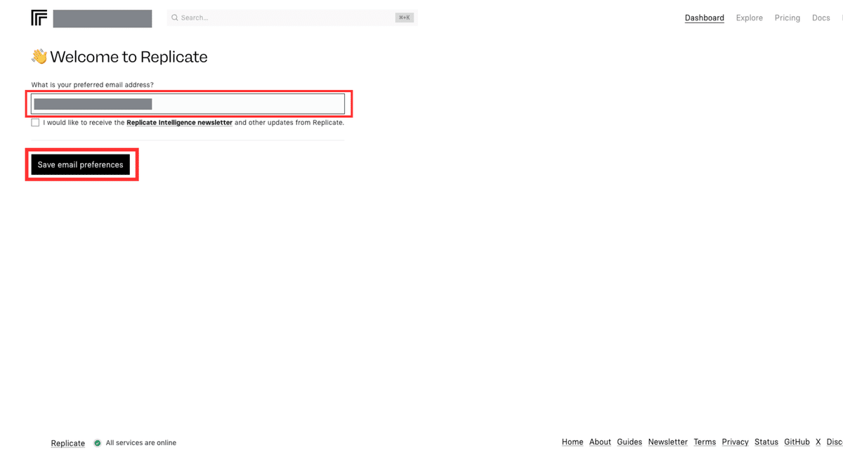This screenshot has width=843, height=474.
Task: Open the Home footer link
Action: coord(573,442)
